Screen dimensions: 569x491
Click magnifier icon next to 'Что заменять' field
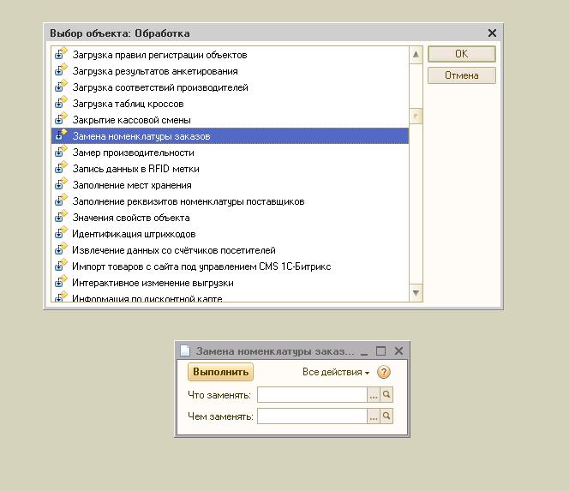(386, 395)
